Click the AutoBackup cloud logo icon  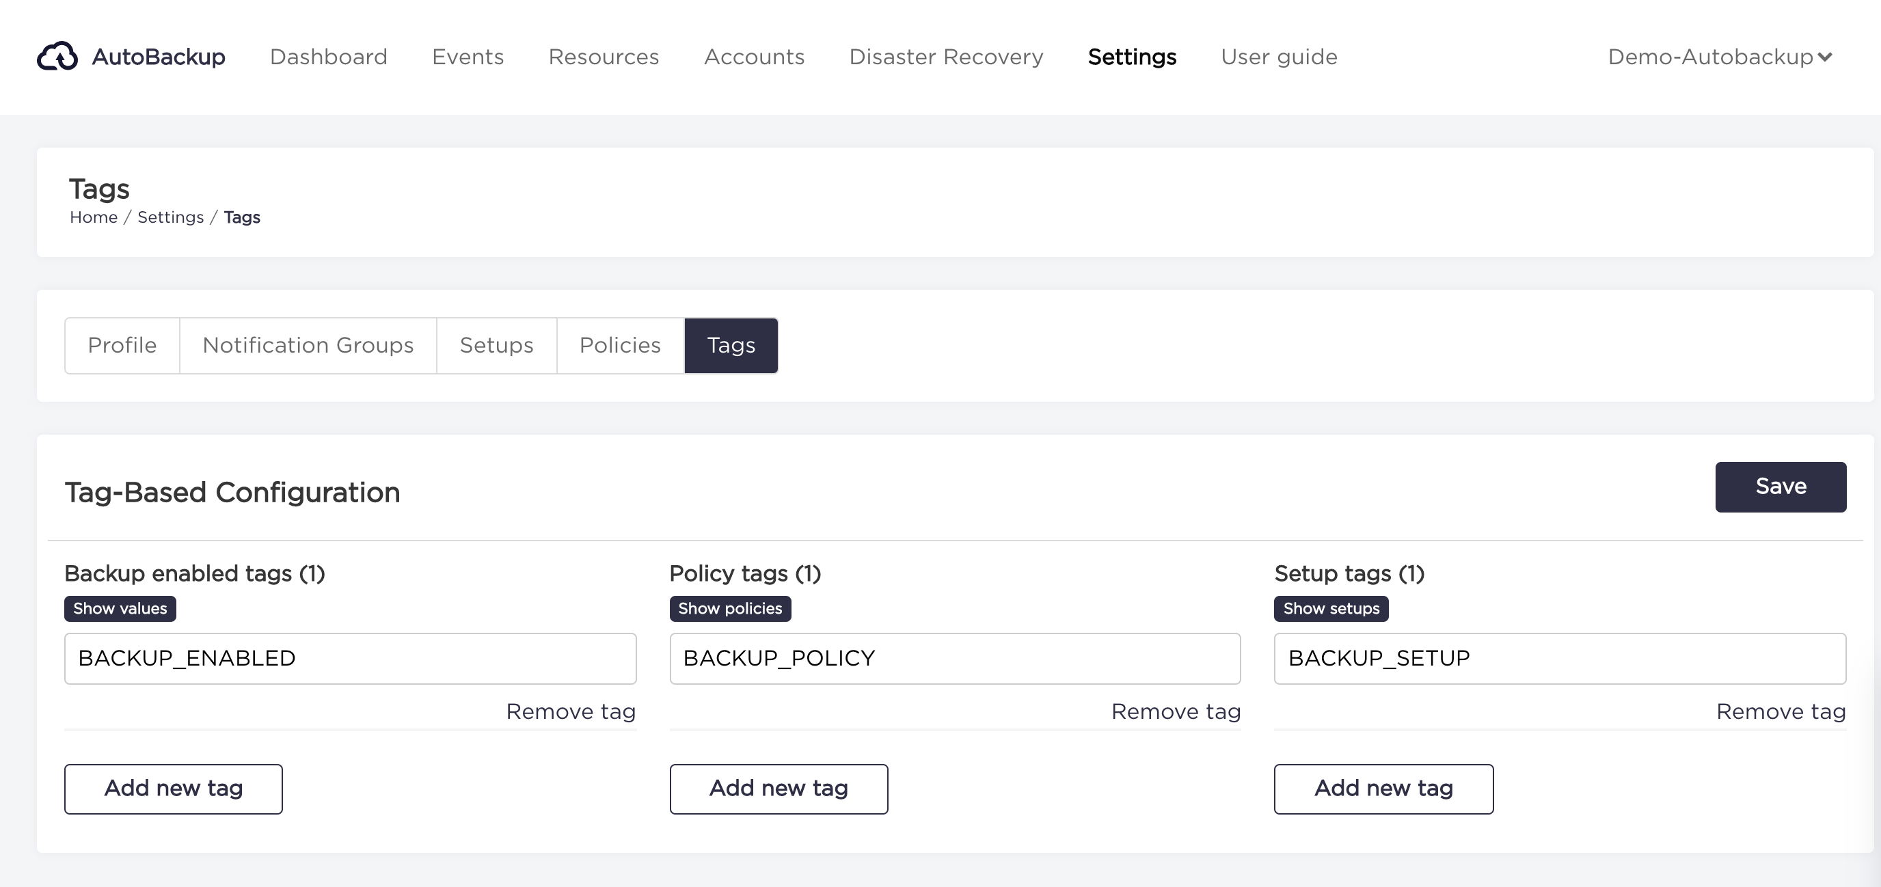coord(57,56)
